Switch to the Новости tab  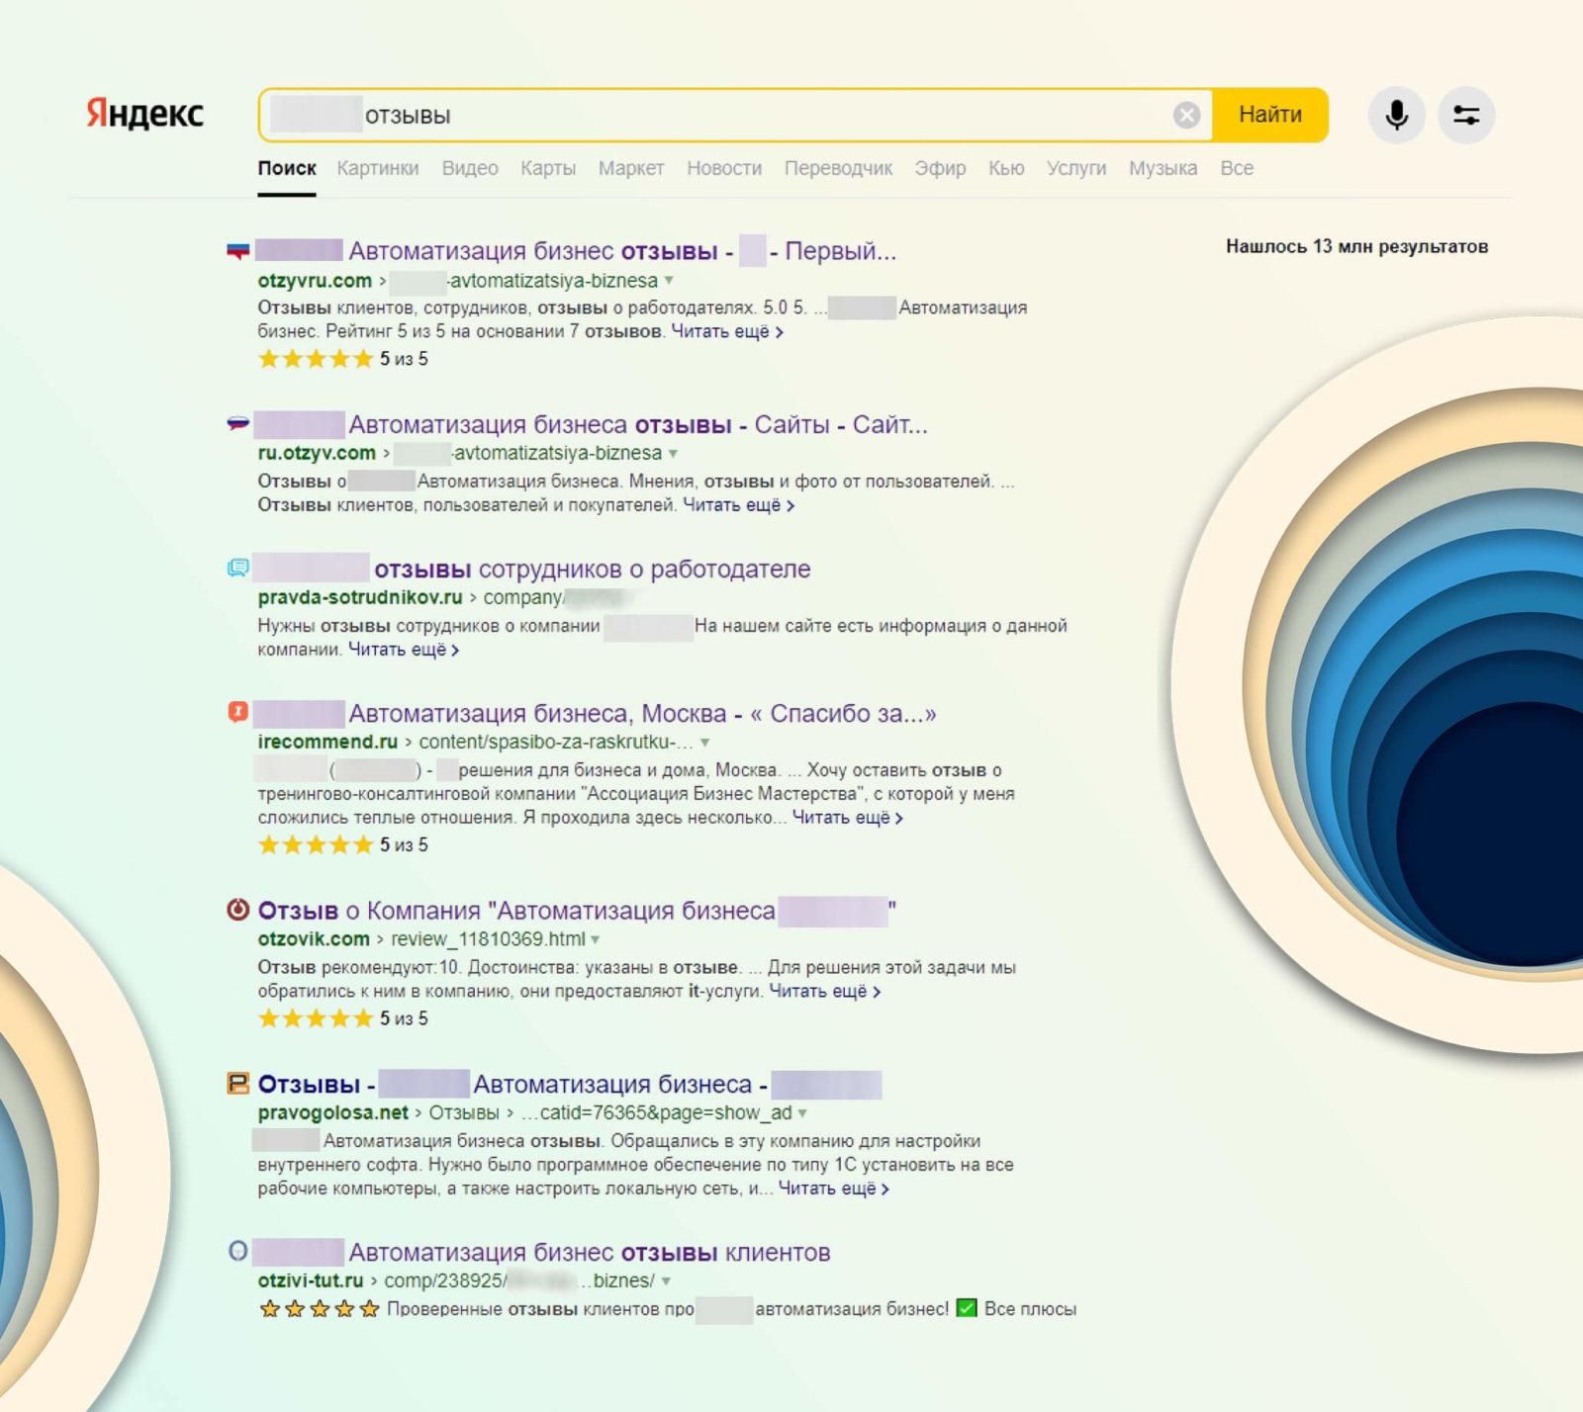tap(724, 168)
